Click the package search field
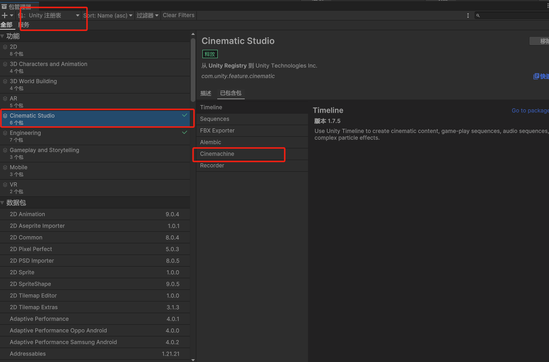 coord(512,15)
